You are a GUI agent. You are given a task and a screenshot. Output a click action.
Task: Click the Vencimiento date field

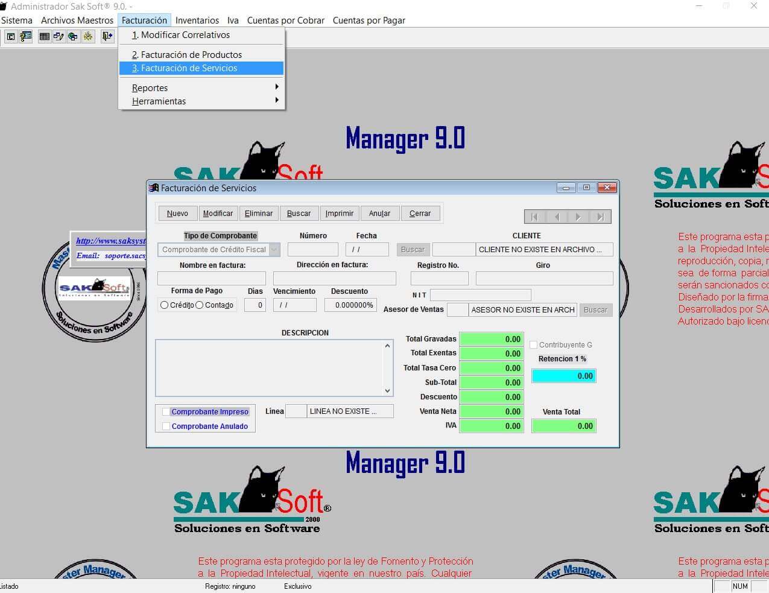click(x=295, y=305)
